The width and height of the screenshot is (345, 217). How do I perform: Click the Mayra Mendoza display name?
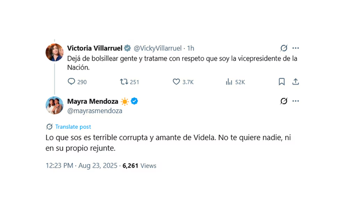click(x=93, y=101)
